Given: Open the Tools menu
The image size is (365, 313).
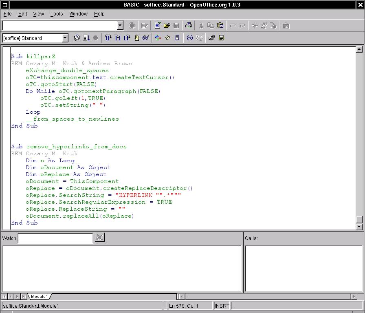Looking at the screenshot, I should tap(57, 13).
